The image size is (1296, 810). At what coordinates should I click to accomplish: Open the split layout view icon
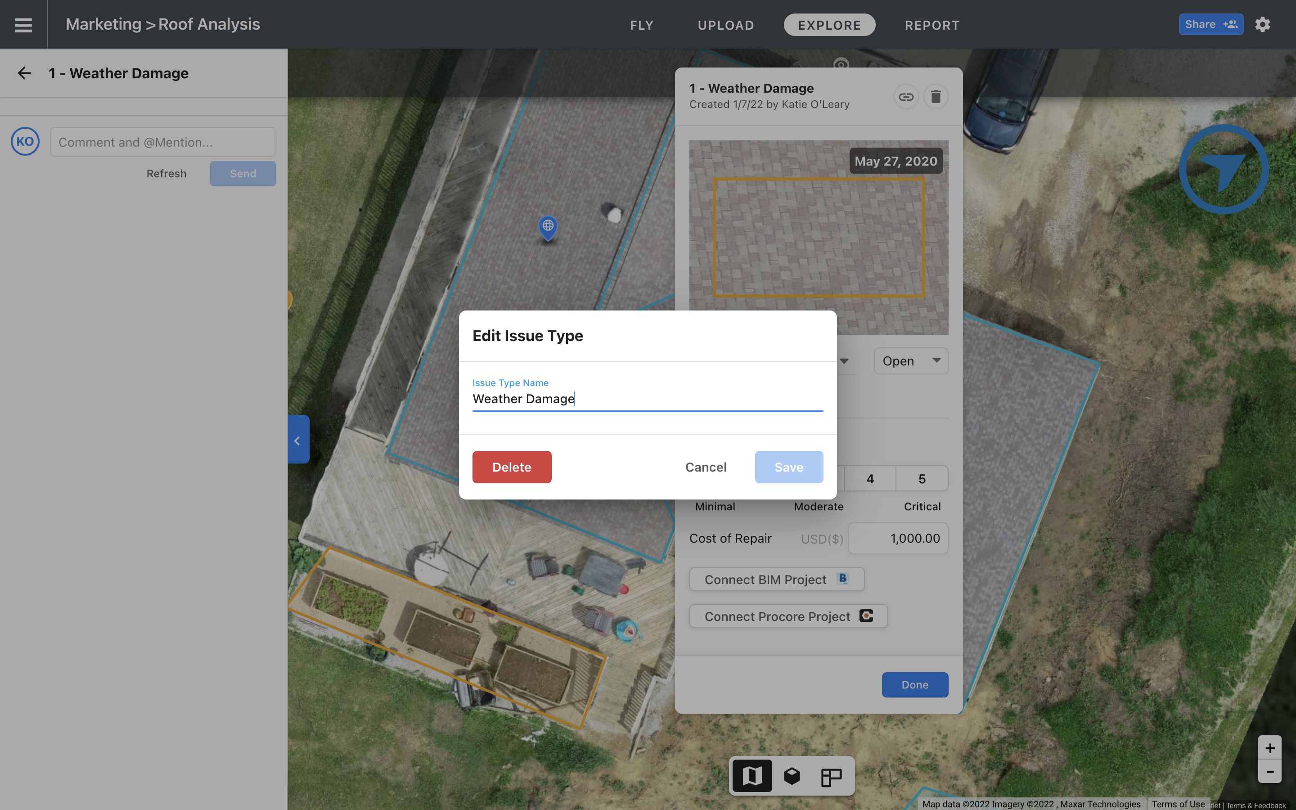coord(831,775)
